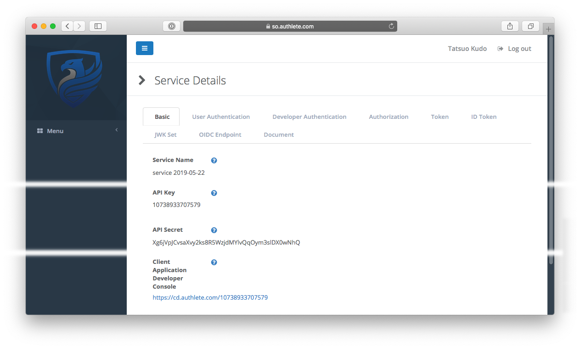This screenshot has height=346, width=580.
Task: Switch to Developer Authentication tab
Action: [310, 117]
